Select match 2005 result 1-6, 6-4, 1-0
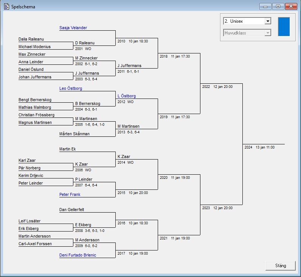Image resolution: width=301 pixels, height=277 pixels. pos(89,124)
